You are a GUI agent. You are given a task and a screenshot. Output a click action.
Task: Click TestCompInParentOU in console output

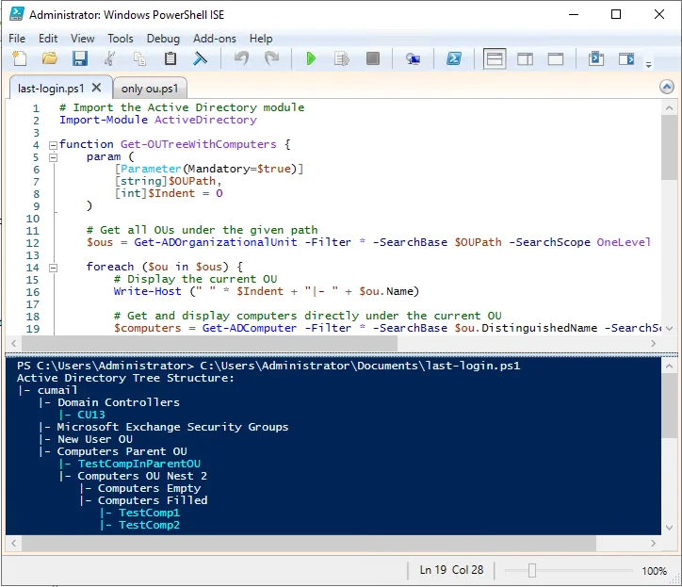139,464
